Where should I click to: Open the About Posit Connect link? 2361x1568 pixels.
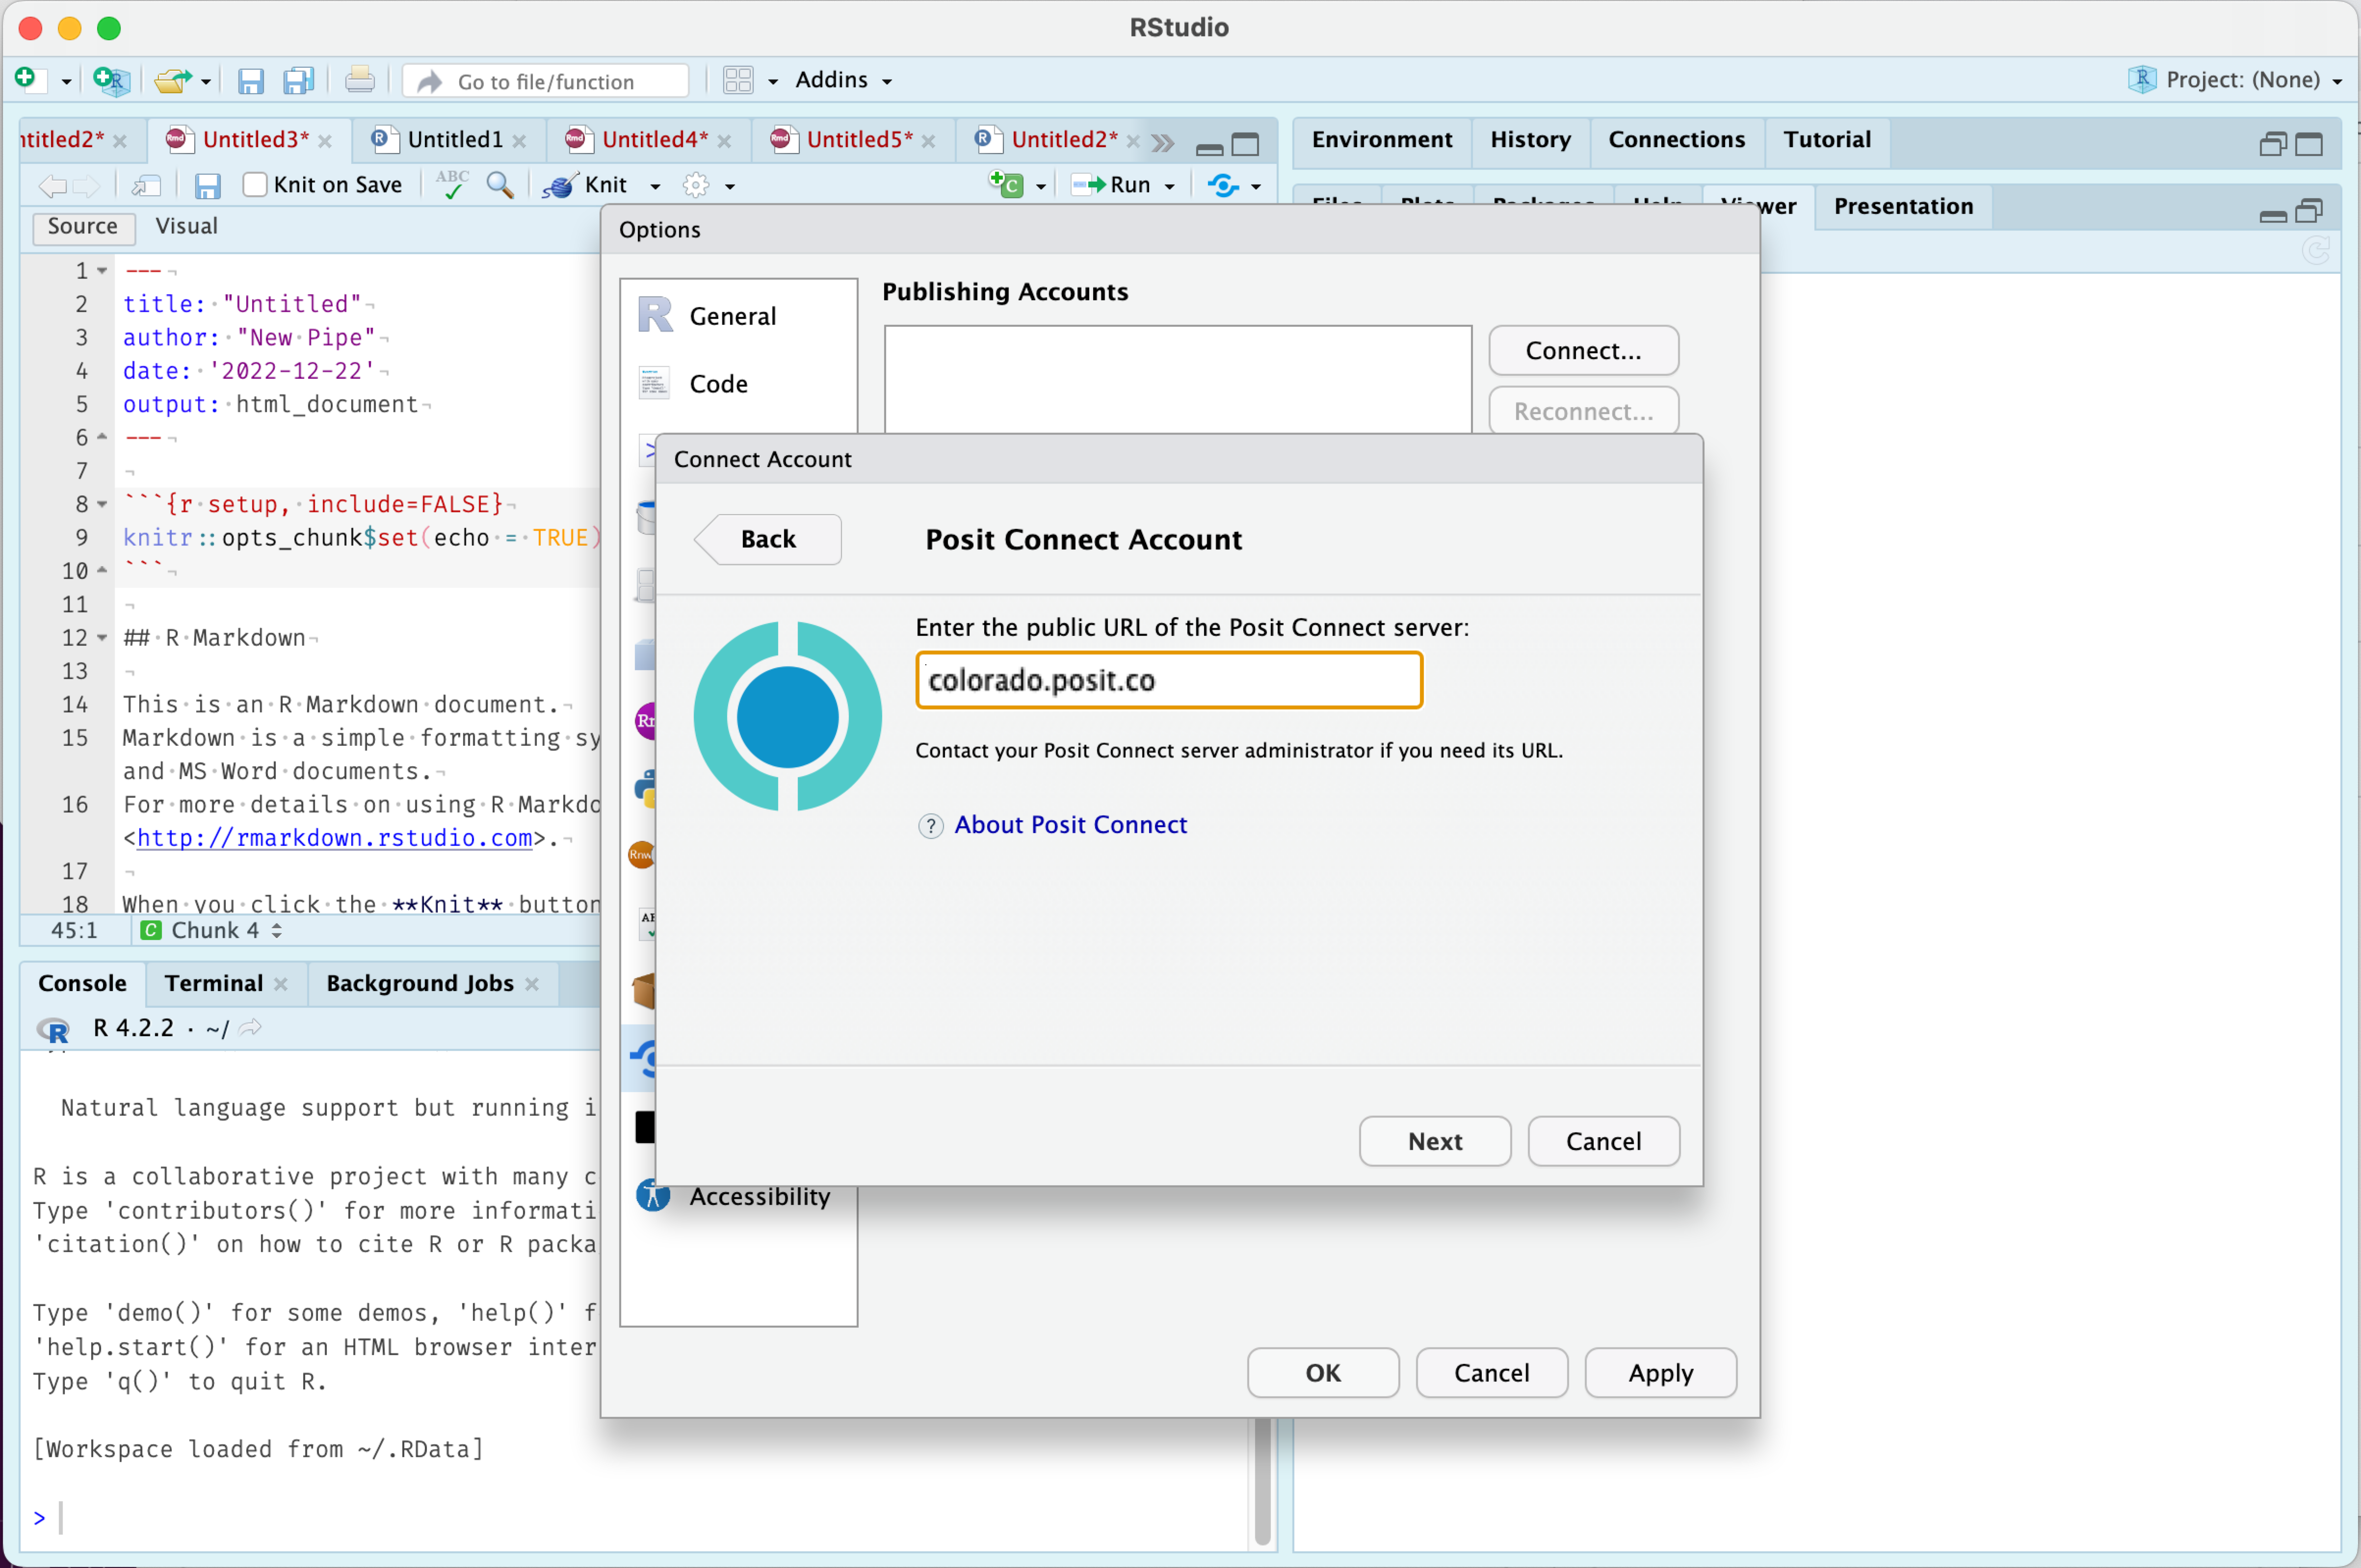pos(1070,824)
